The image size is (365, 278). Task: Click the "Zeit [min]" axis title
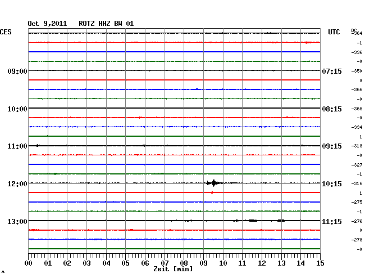[x=173, y=269]
